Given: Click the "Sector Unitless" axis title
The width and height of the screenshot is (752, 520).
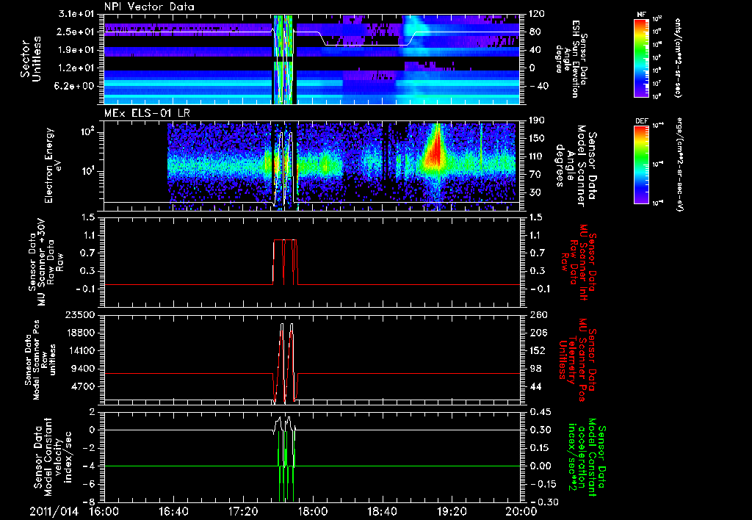Looking at the screenshot, I should coord(31,59).
